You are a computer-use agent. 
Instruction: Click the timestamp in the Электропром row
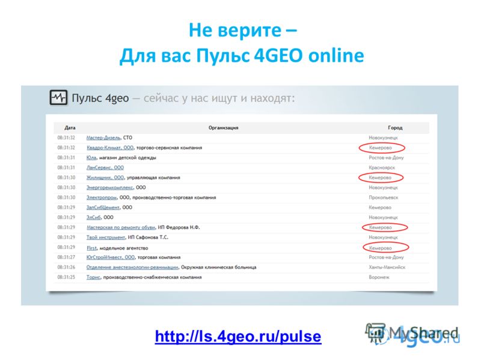(66, 197)
